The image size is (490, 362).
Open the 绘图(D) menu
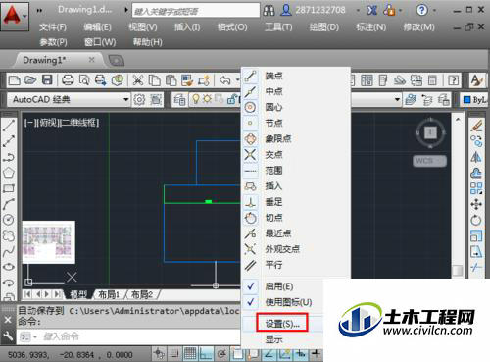click(324, 27)
